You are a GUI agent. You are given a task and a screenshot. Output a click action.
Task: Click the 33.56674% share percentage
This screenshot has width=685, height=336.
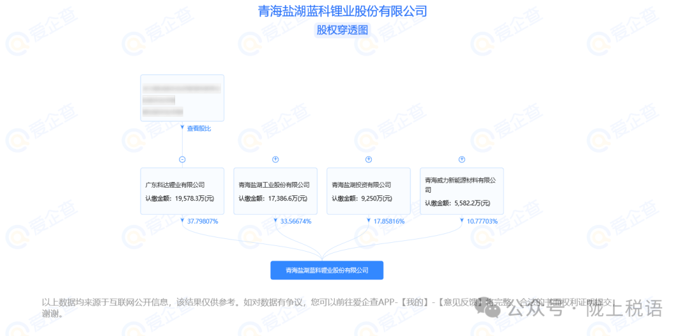(296, 221)
